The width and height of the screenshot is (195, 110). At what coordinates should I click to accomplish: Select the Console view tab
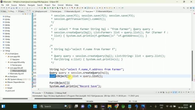pos(37,93)
